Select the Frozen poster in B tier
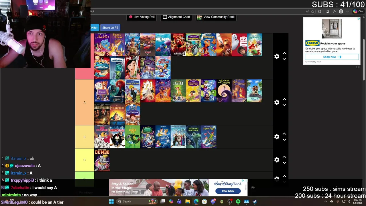 click(178, 137)
